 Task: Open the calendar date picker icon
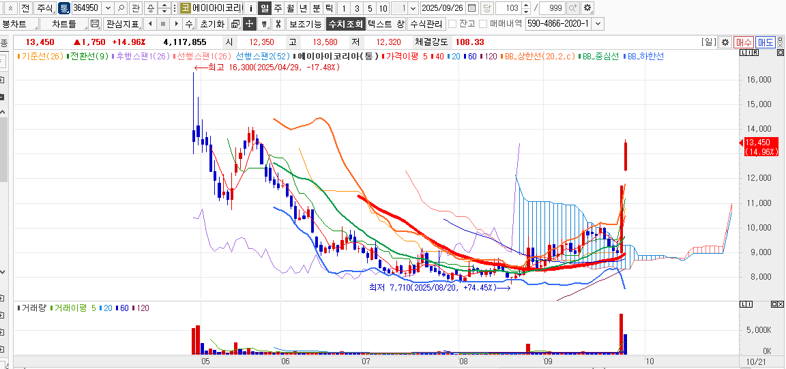pos(471,8)
